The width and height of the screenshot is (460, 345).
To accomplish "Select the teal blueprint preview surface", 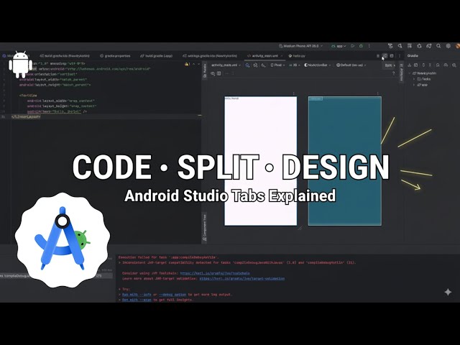I will point(345,161).
